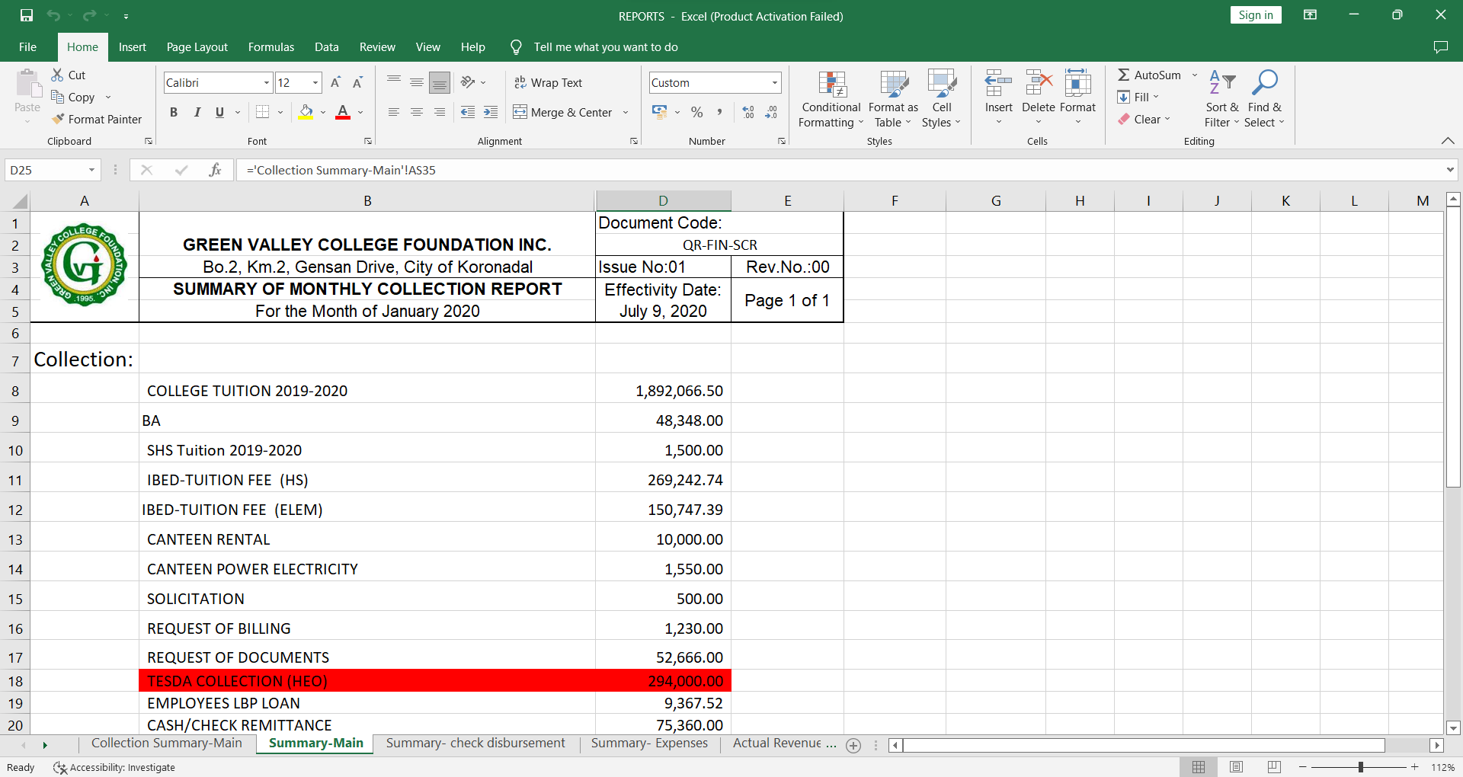Open the Custom number format dropdown
Image resolution: width=1463 pixels, height=777 pixels.
pos(775,82)
